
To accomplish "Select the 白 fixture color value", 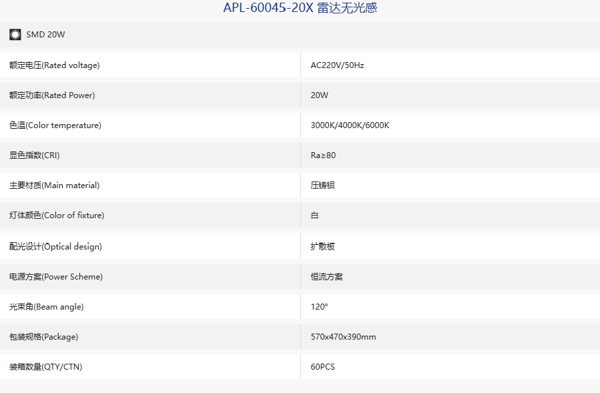I will [314, 216].
